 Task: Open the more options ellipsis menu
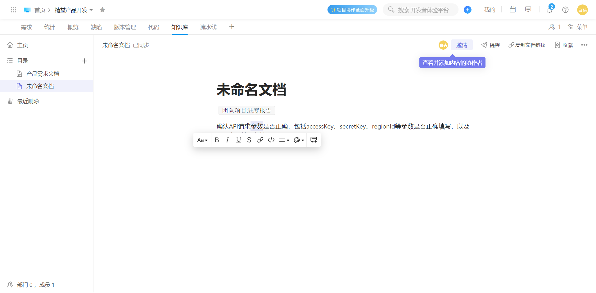click(584, 45)
